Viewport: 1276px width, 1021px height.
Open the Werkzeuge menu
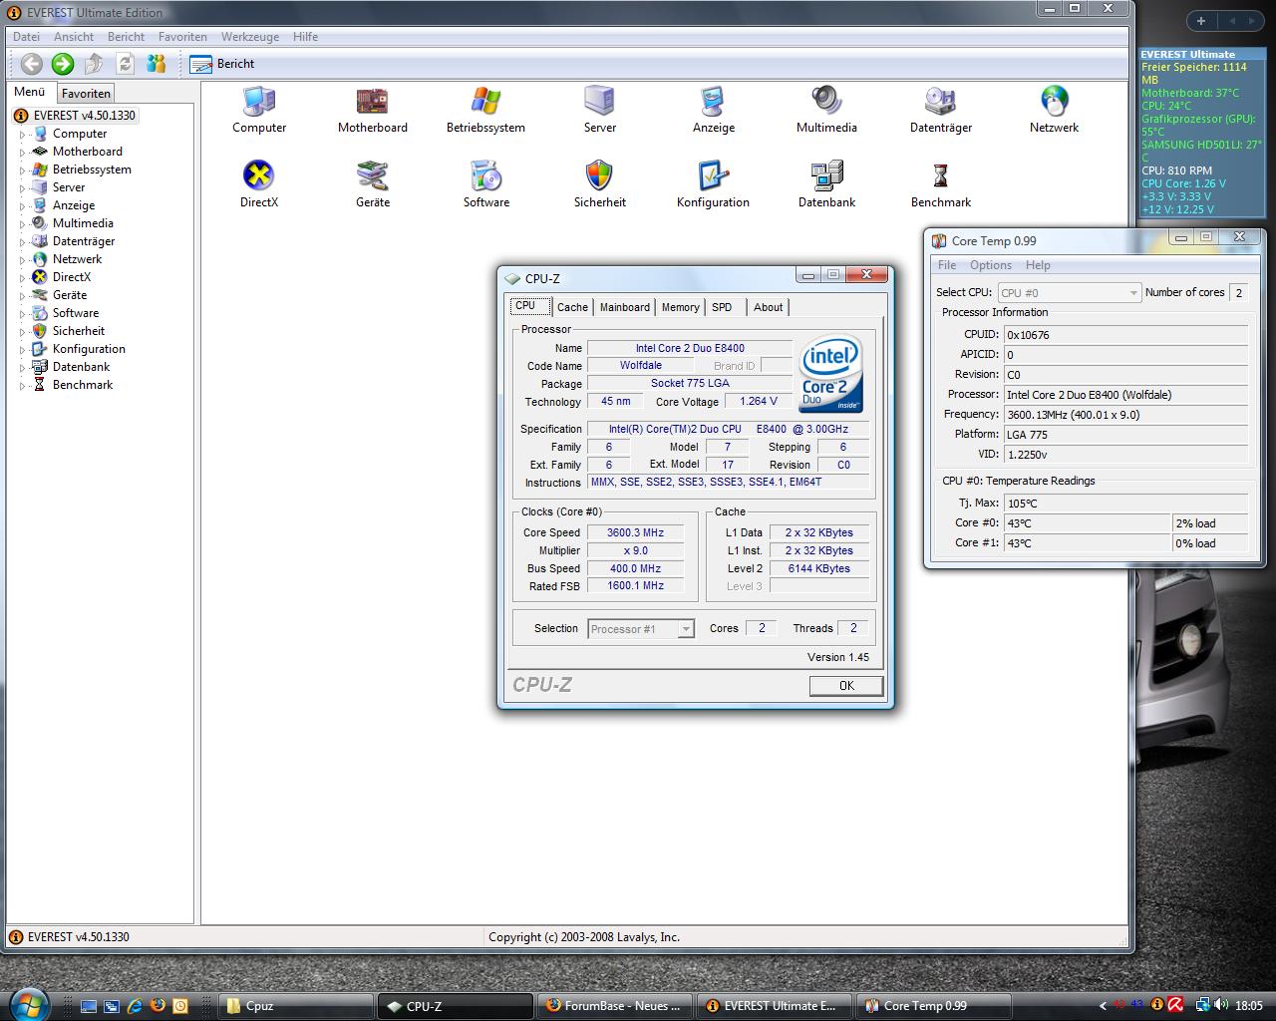[250, 37]
